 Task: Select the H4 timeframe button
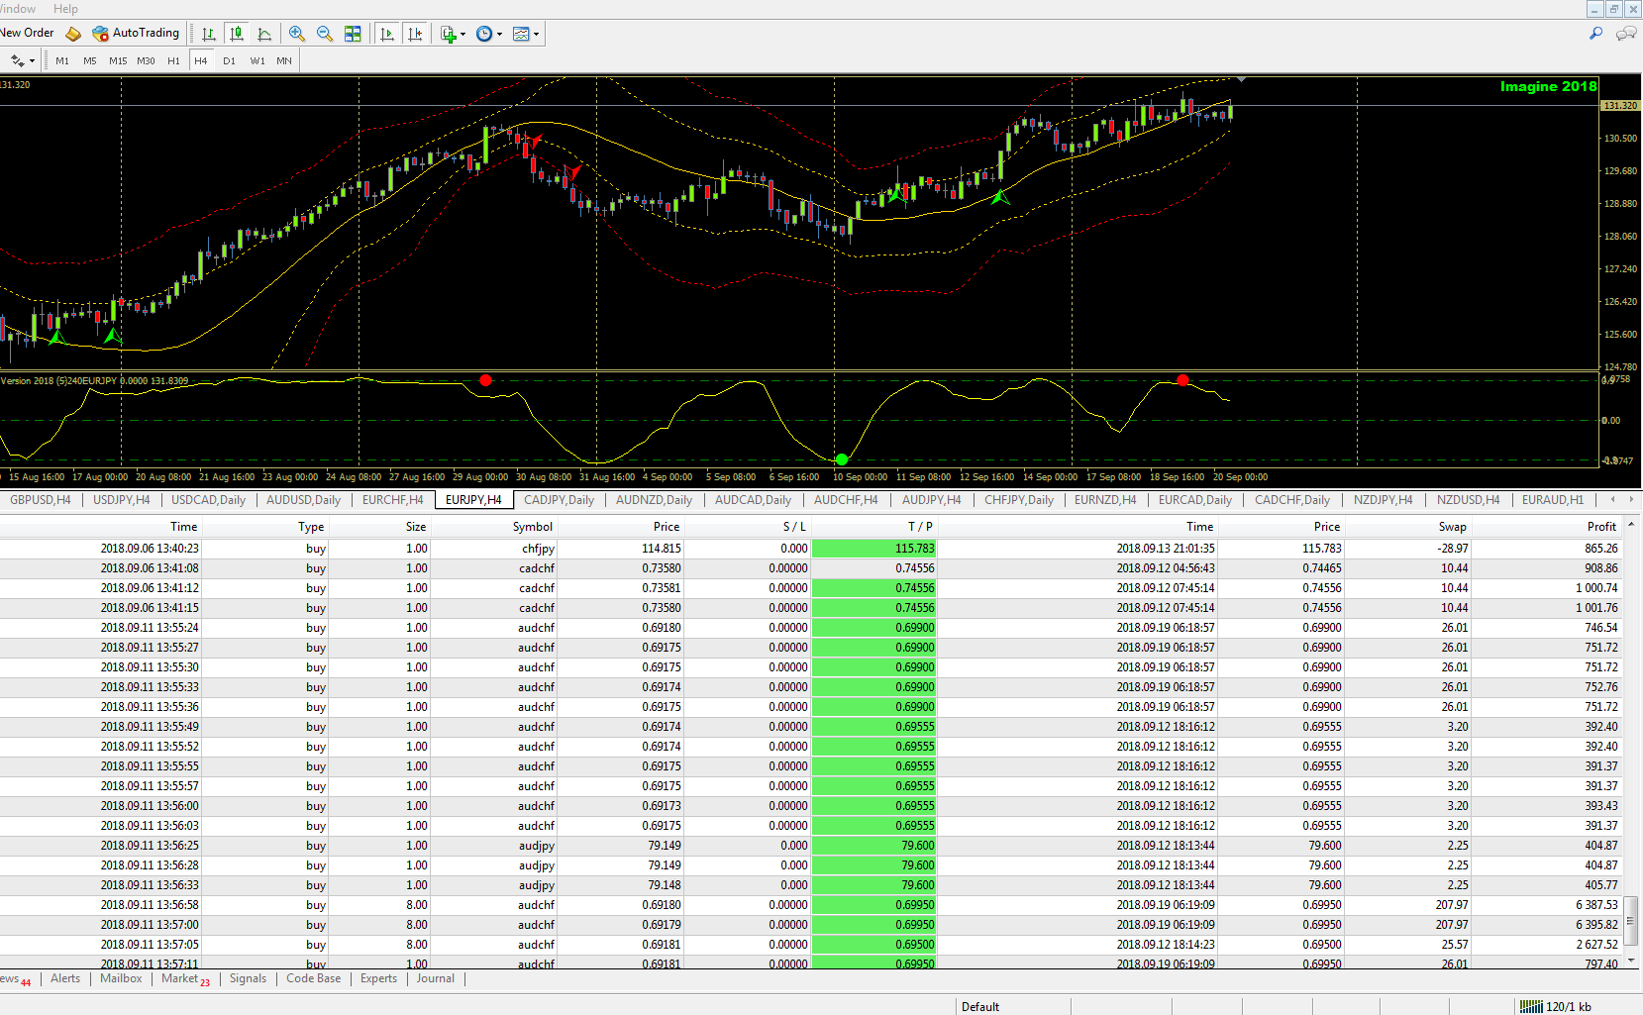click(201, 60)
